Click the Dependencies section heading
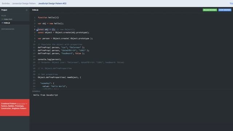The image size is (233, 131). (x=8, y=29)
